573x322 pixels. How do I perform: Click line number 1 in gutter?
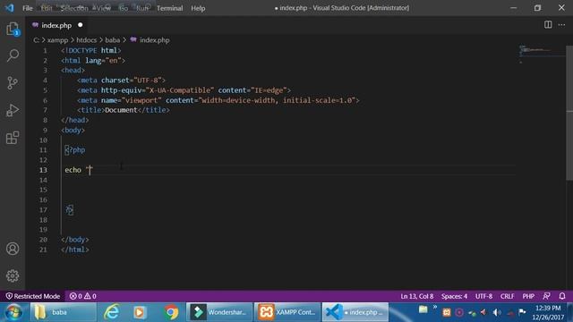(x=45, y=50)
